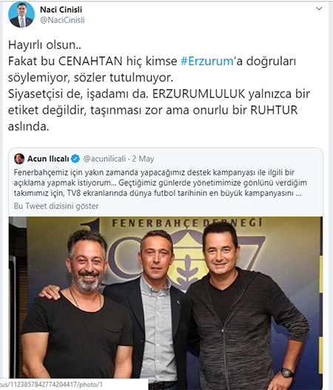Image resolution: width=333 pixels, height=390 pixels.
Task: Click the wristwatch in the photo
Action: (288, 372)
